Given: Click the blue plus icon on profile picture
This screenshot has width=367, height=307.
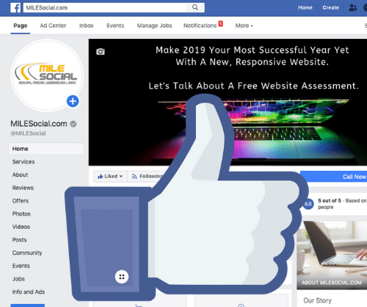Looking at the screenshot, I should (x=73, y=101).
